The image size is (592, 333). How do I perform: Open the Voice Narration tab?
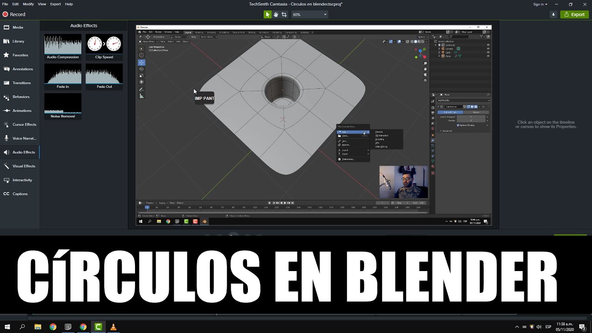click(20, 138)
